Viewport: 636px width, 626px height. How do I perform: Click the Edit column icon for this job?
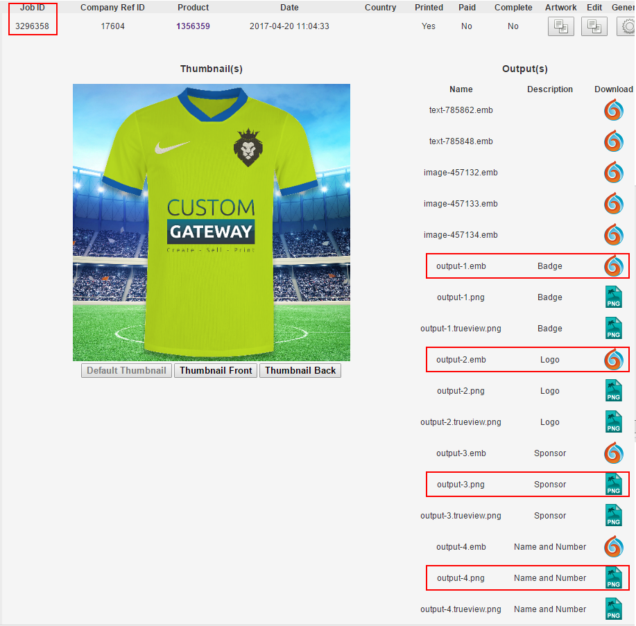[594, 27]
